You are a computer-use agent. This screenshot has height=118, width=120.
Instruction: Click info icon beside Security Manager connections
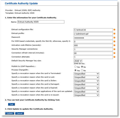[x=114, y=49]
